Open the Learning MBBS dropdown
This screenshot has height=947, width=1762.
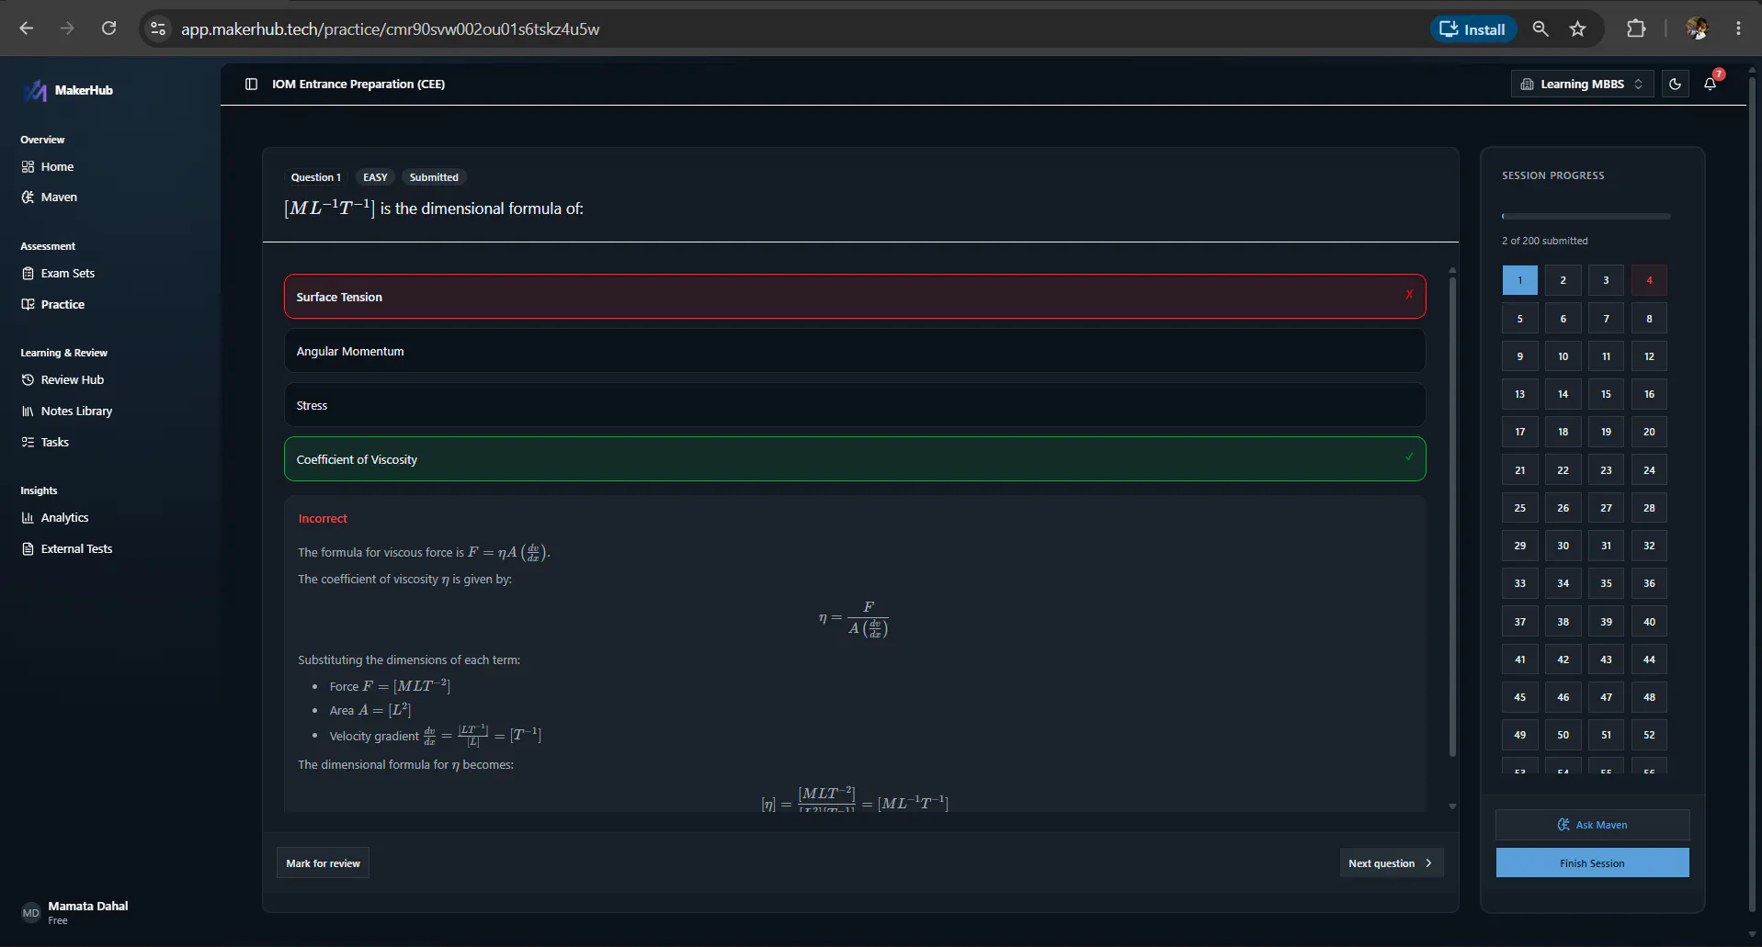(1582, 84)
